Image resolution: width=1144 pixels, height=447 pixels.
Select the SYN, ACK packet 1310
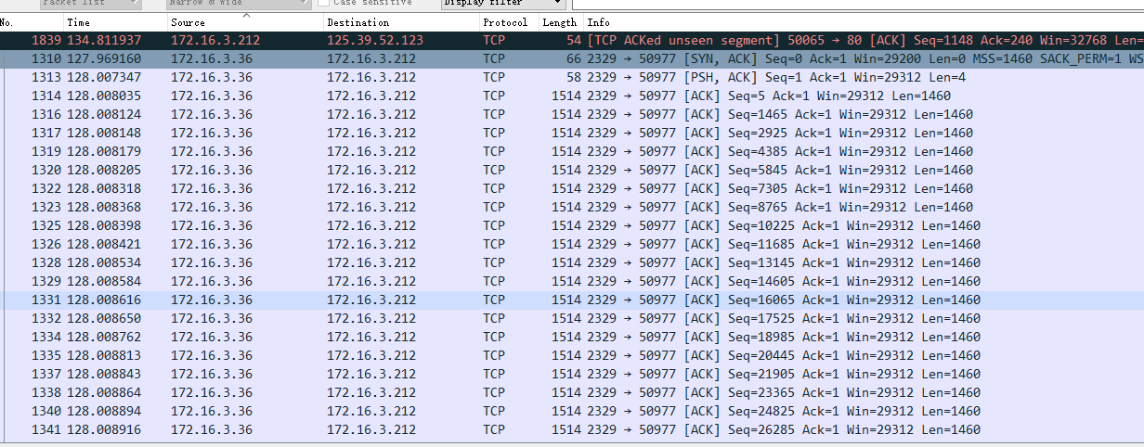(x=572, y=58)
